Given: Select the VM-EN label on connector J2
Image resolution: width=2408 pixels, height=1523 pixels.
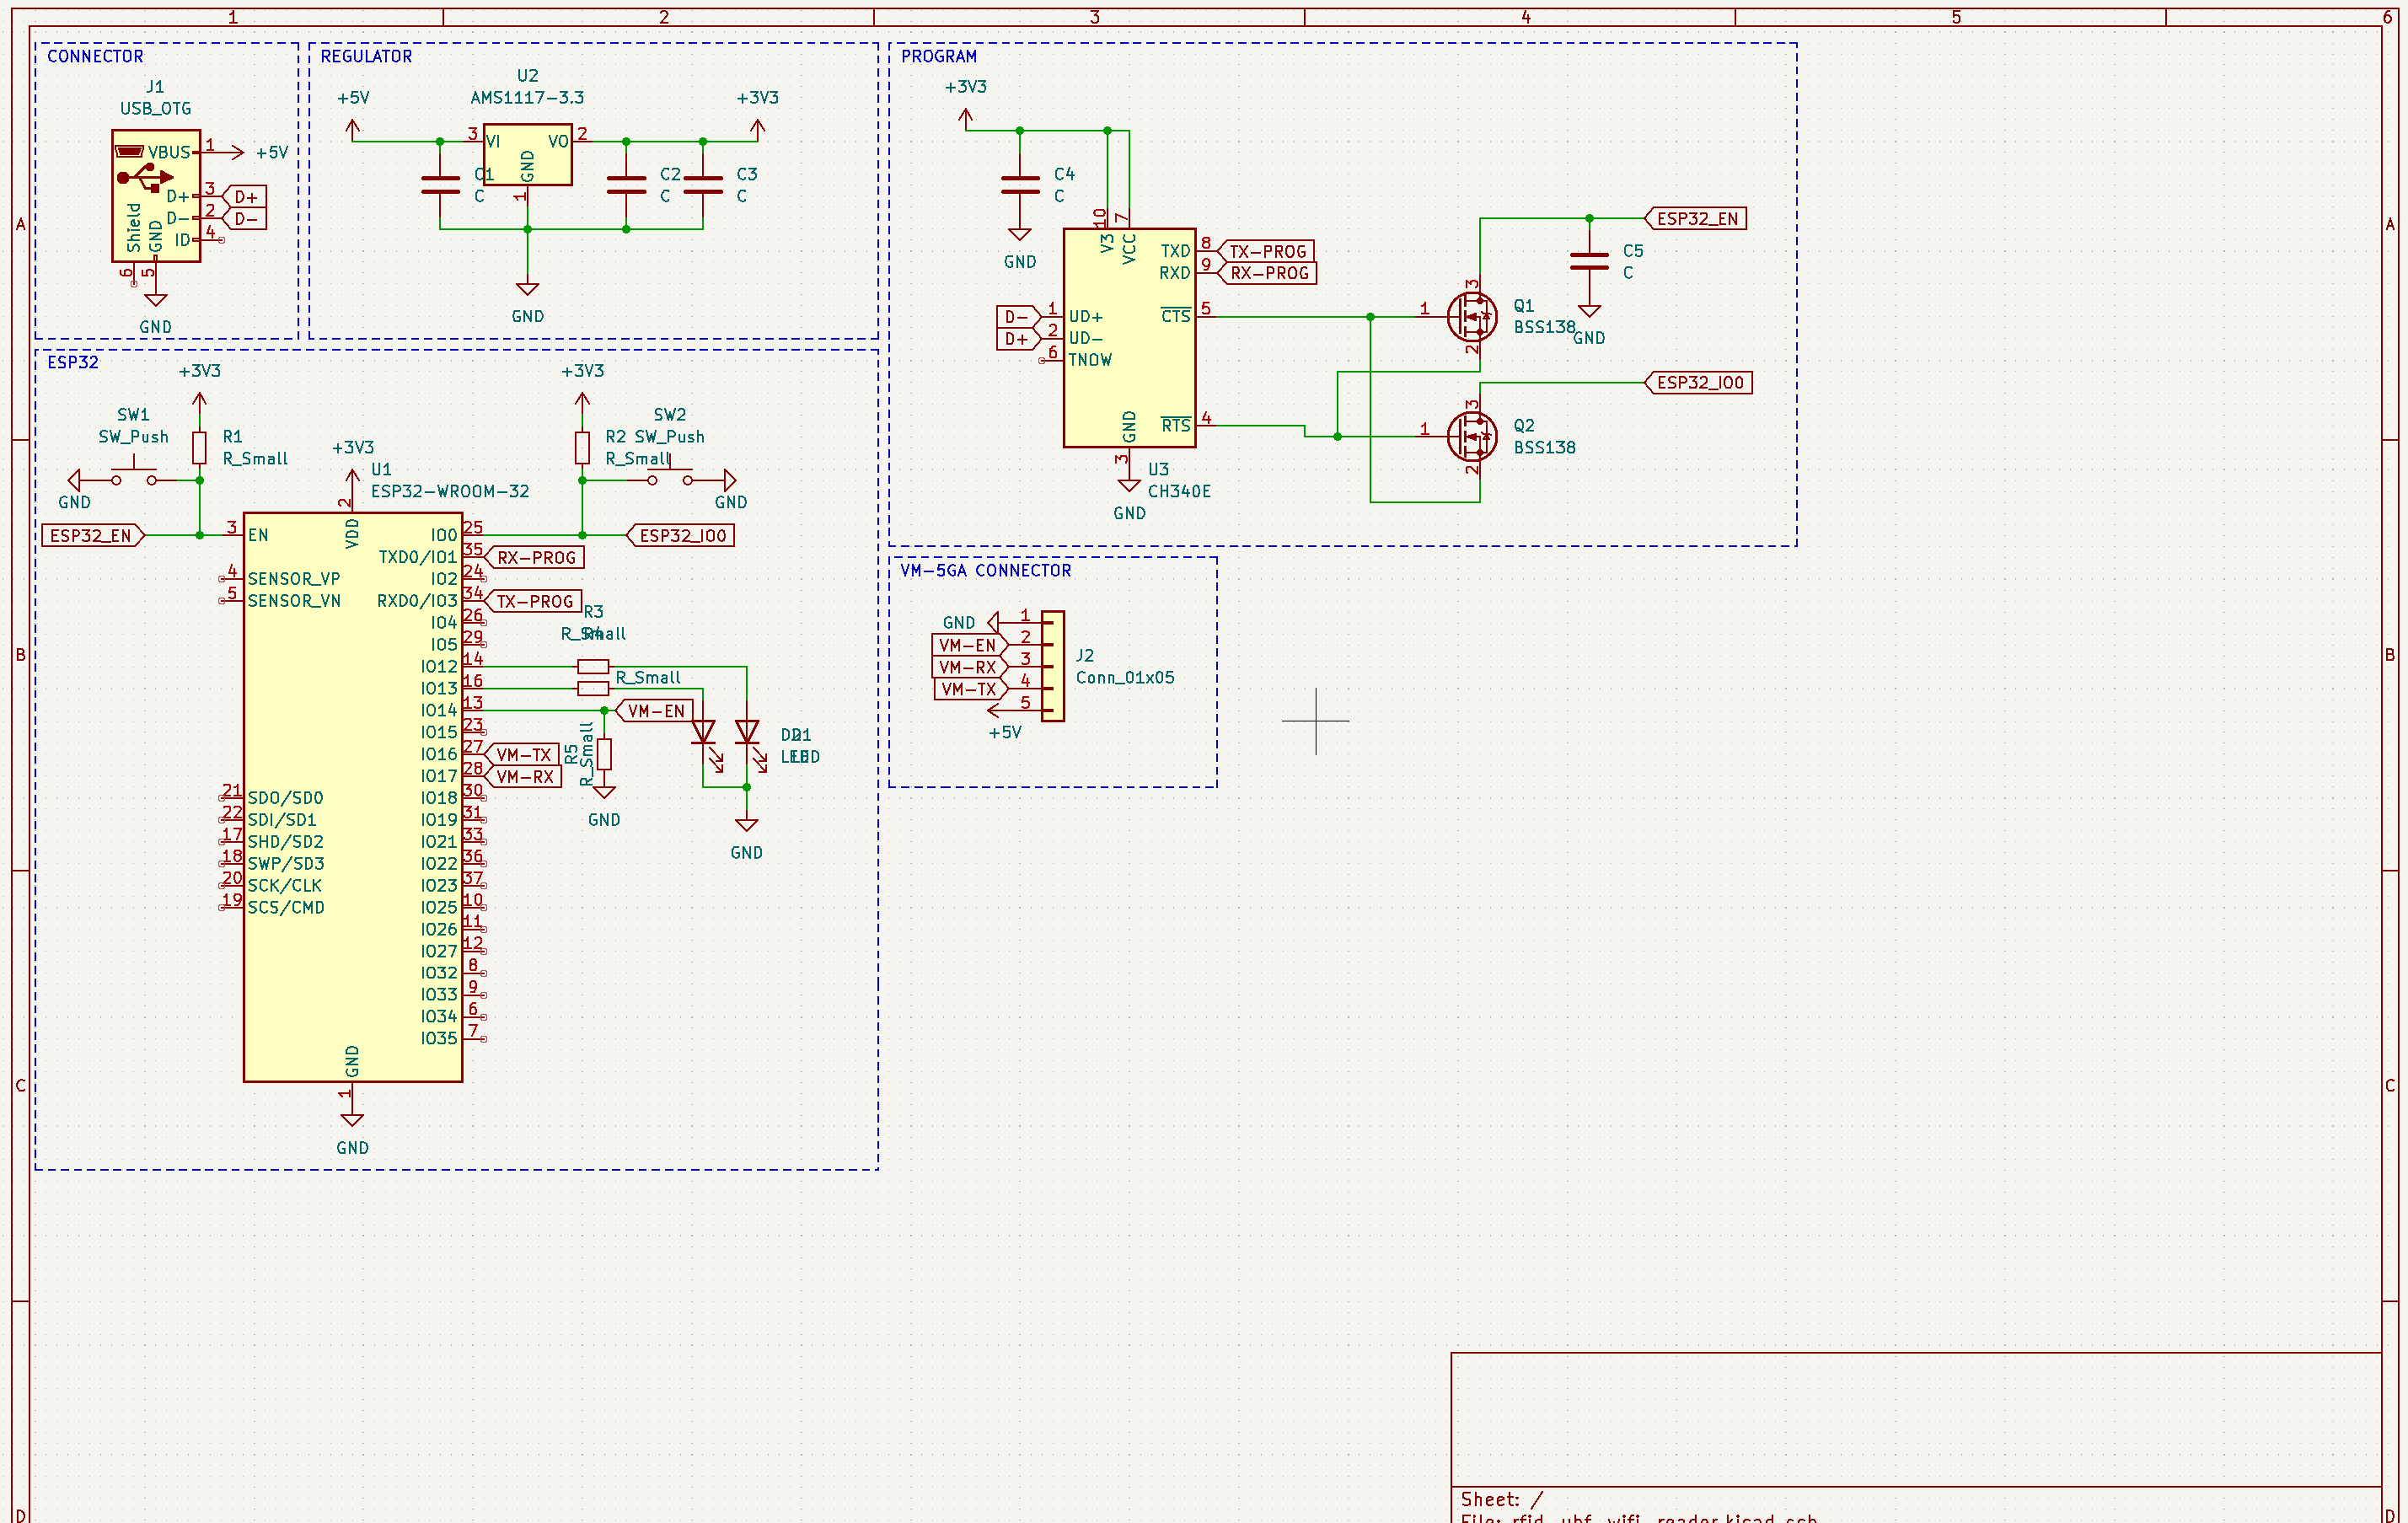Looking at the screenshot, I should (970, 645).
